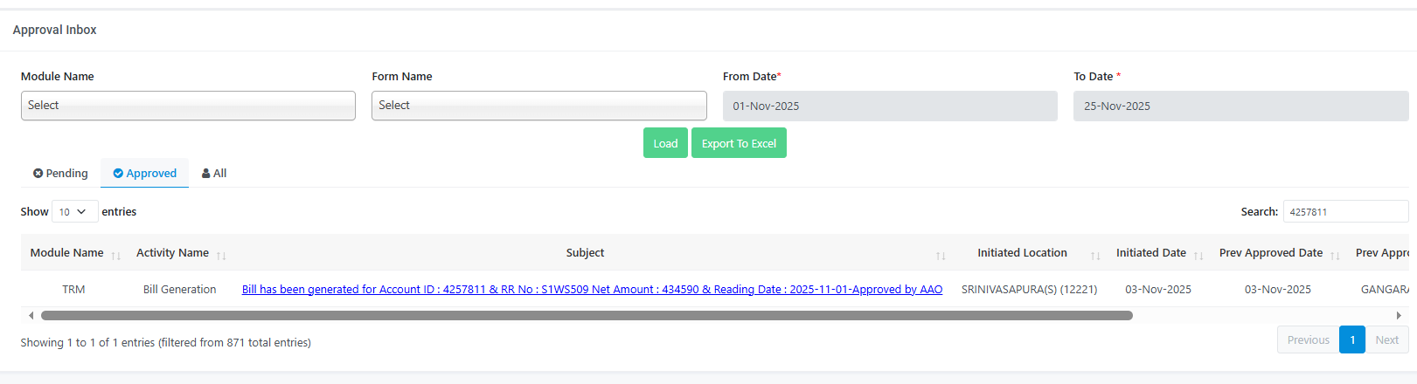Click the Prev Approved Date value 03-Nov-2025
Screen dimensions: 1417x384
pyautogui.click(x=1277, y=289)
